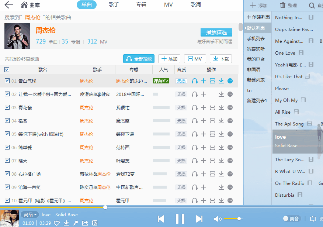Switch to the 歌词 tab

click(196, 4)
